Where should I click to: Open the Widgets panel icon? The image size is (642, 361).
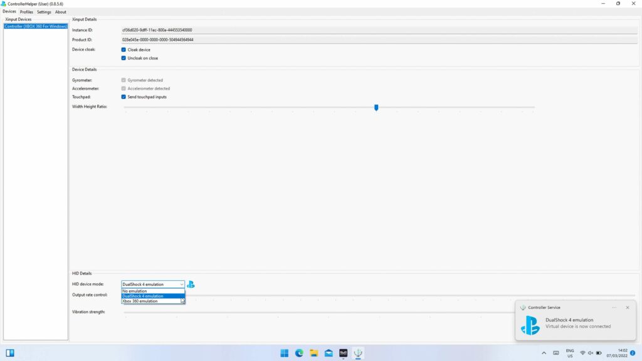10,353
